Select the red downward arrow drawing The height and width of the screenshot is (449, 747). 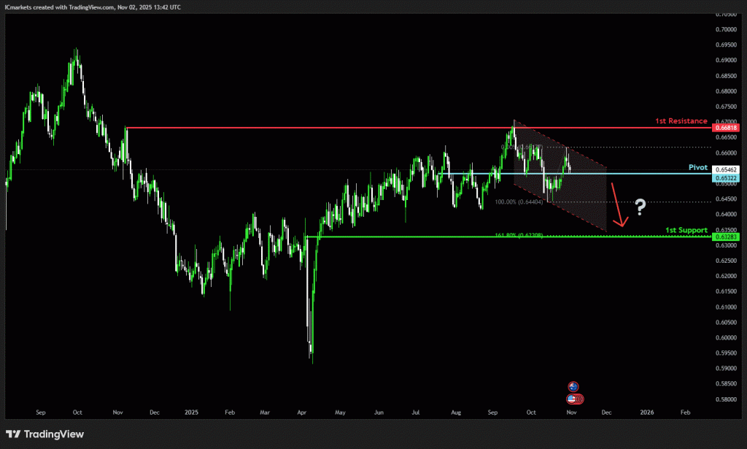[x=618, y=206]
